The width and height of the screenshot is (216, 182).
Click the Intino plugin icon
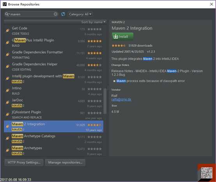(x=7, y=90)
